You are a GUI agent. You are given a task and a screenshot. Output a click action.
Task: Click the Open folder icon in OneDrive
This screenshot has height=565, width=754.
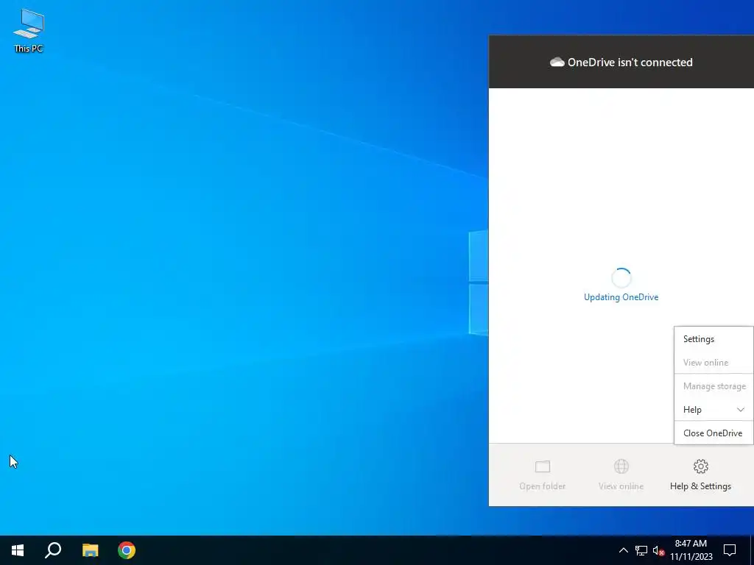[543, 466]
